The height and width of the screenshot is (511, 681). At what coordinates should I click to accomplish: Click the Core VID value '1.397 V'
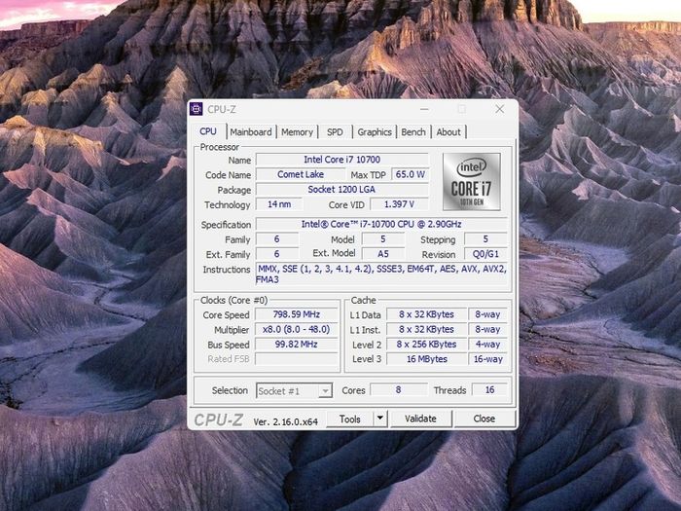click(x=399, y=204)
